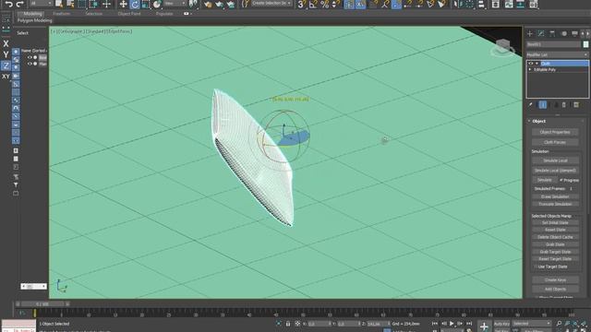Screen dimensions: 591x332
Task: Click the Object Properties button
Action: [555, 132]
